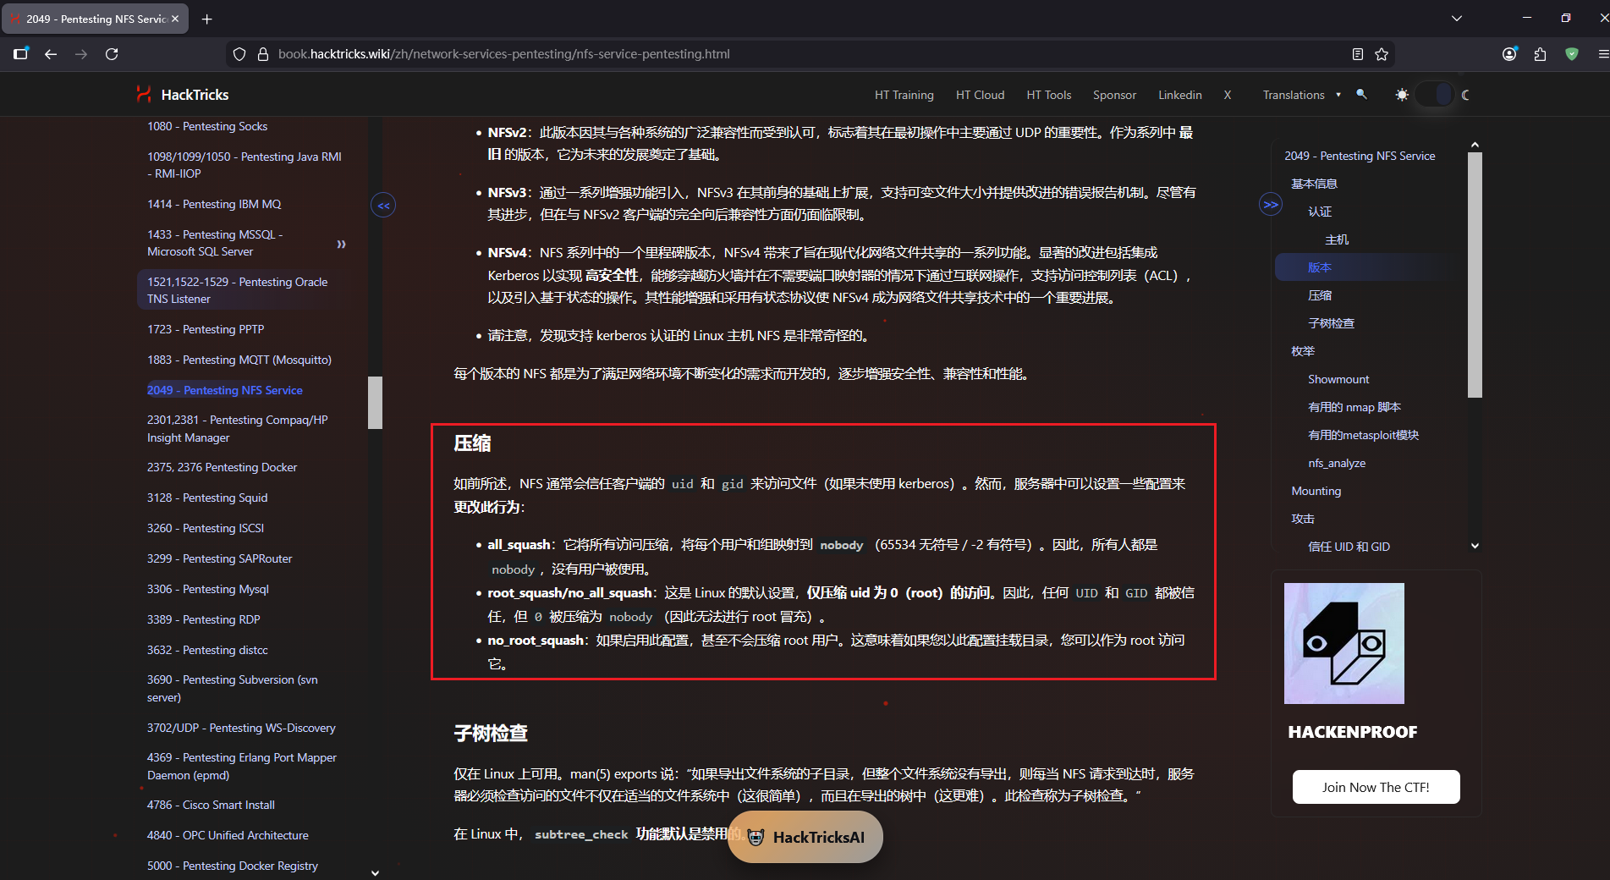Open the browser extensions puzzle icon
Image resolution: width=1610 pixels, height=880 pixels.
click(x=1540, y=54)
